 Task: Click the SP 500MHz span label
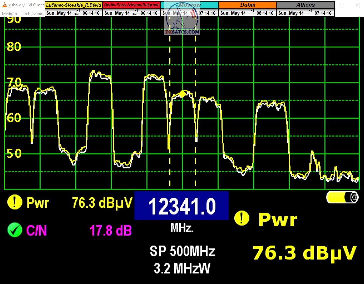(x=182, y=251)
